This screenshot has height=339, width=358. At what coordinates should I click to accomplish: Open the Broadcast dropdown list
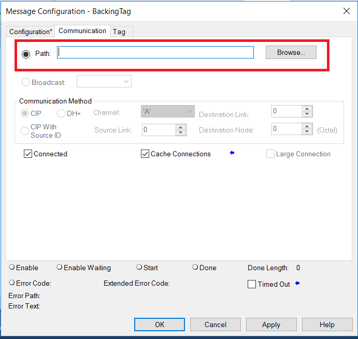tap(104, 81)
